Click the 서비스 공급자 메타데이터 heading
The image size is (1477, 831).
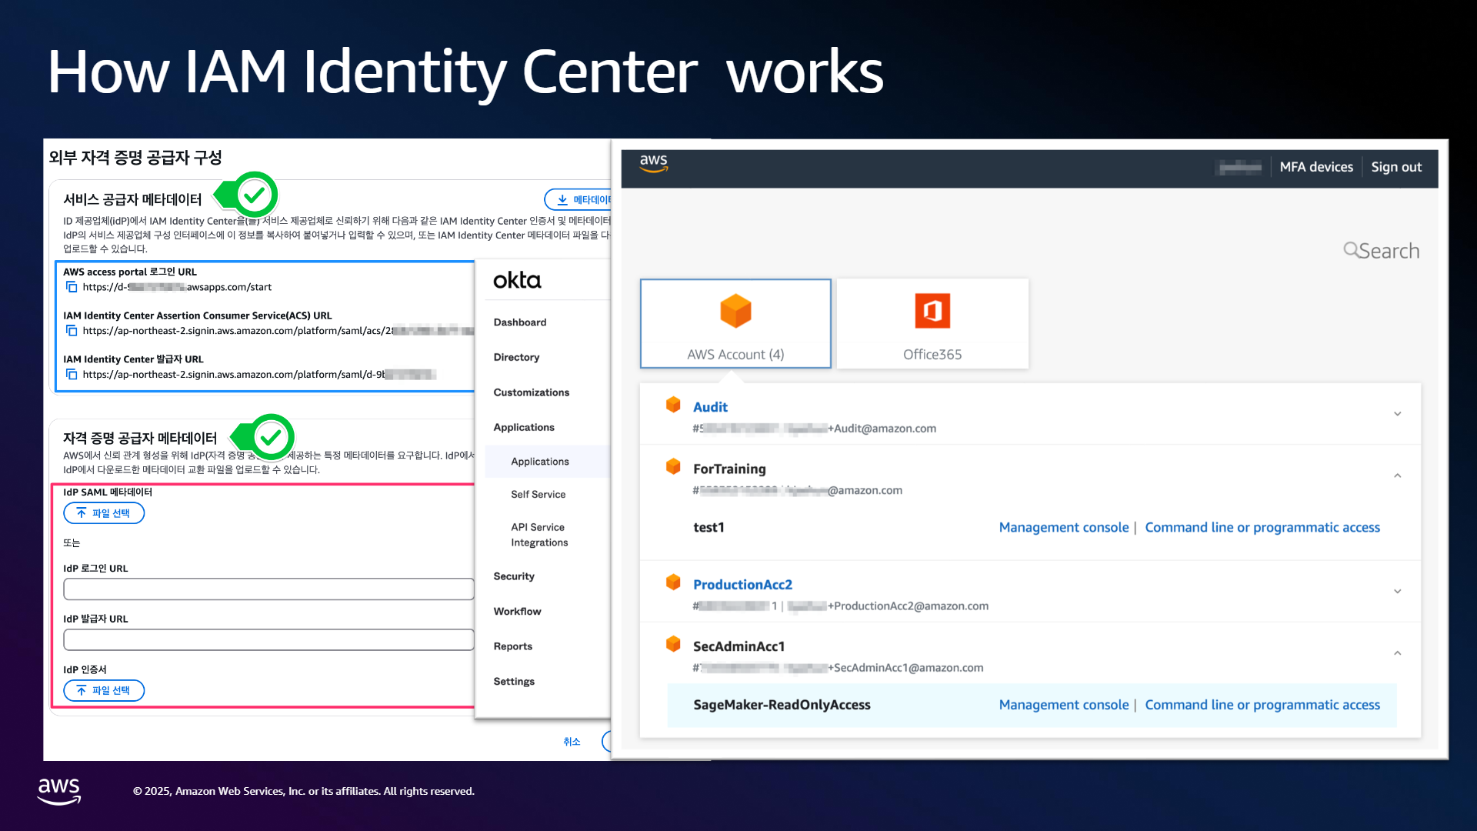(132, 200)
